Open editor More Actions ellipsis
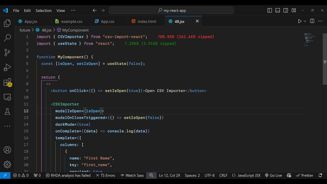This screenshot has height=184, width=327. coord(320,21)
